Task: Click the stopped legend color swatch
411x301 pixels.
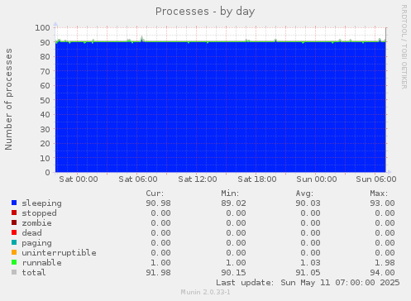Action: (14, 213)
